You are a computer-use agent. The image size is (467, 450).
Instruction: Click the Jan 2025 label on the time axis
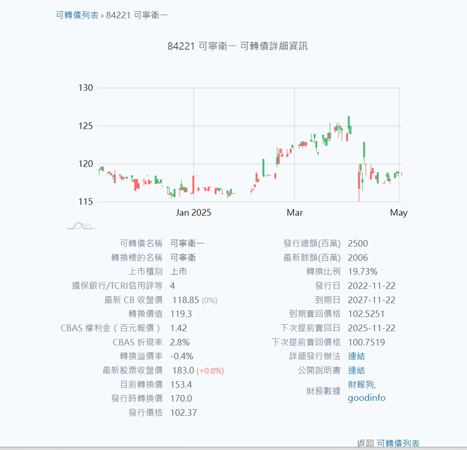click(193, 213)
